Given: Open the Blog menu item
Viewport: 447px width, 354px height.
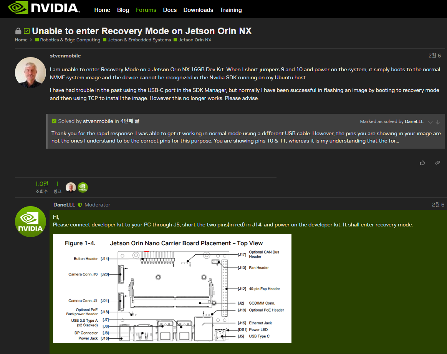Looking at the screenshot, I should pyautogui.click(x=123, y=10).
